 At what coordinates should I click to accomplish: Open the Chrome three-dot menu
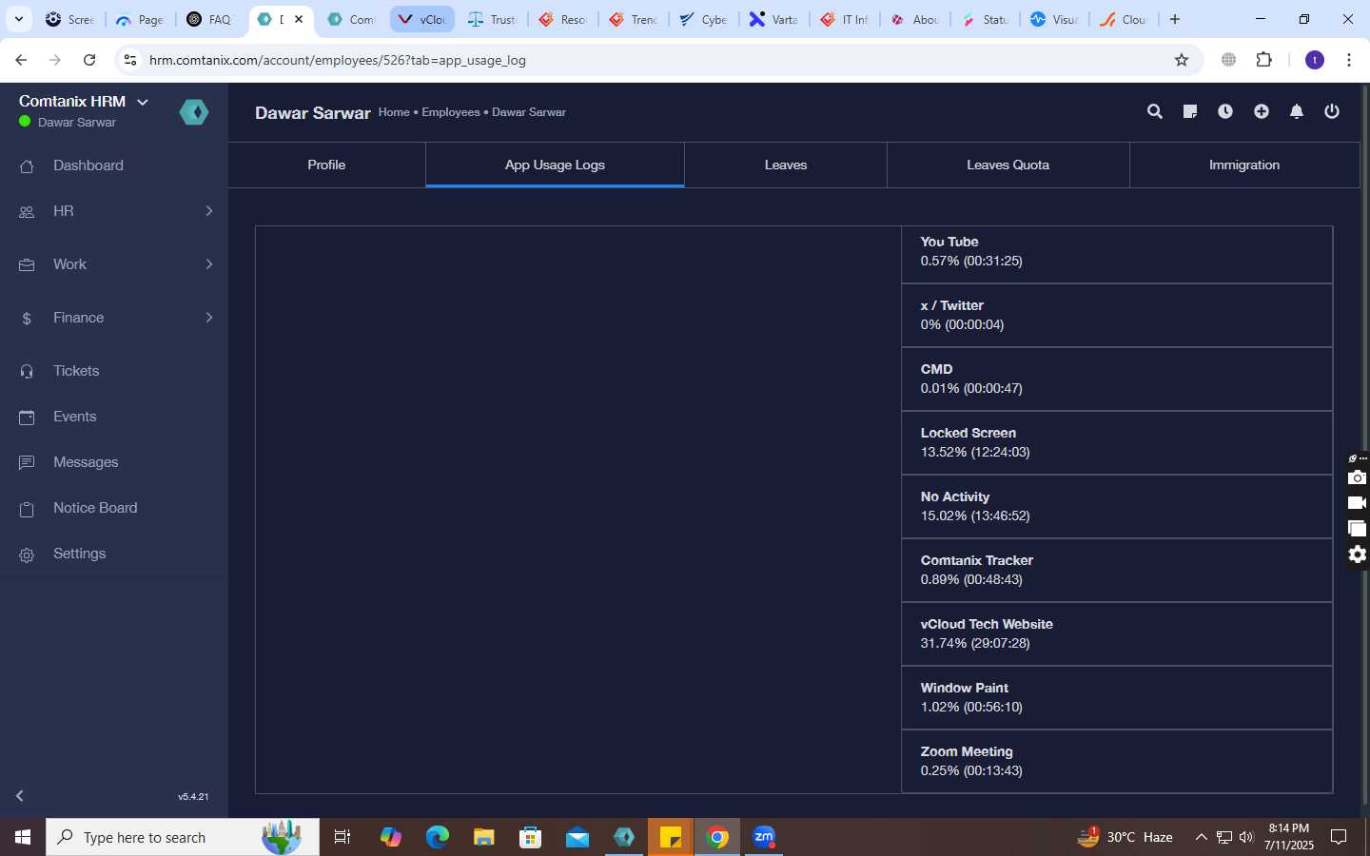point(1349,60)
